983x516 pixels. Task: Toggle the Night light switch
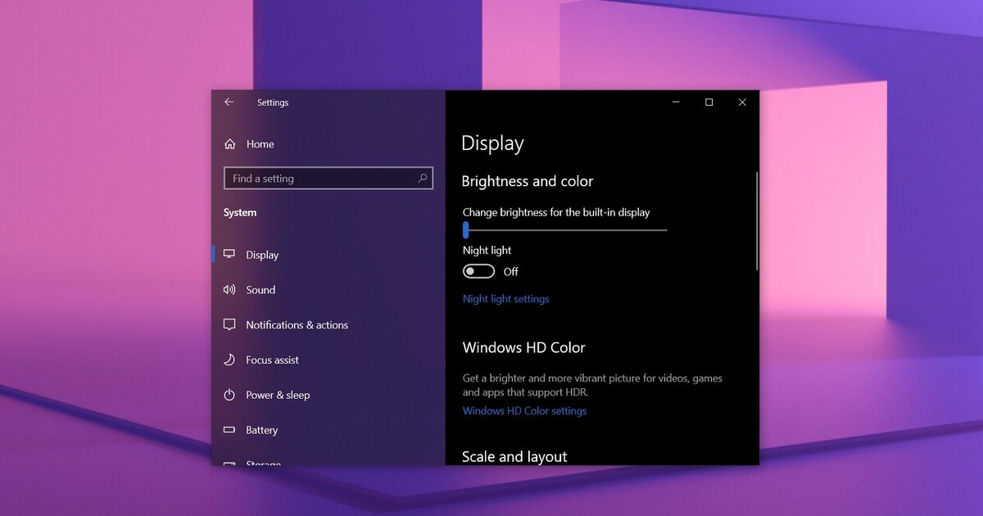click(478, 271)
